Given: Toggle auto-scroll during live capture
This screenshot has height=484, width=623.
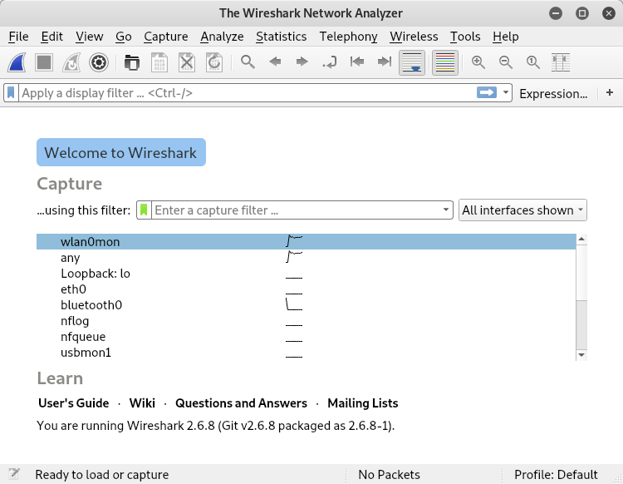Looking at the screenshot, I should pyautogui.click(x=412, y=62).
